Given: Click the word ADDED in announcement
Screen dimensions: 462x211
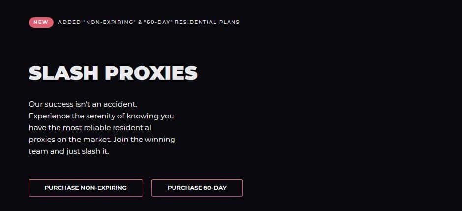Looking at the screenshot, I should (x=69, y=23).
